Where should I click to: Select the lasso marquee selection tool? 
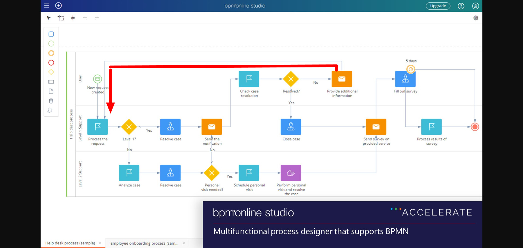click(61, 18)
